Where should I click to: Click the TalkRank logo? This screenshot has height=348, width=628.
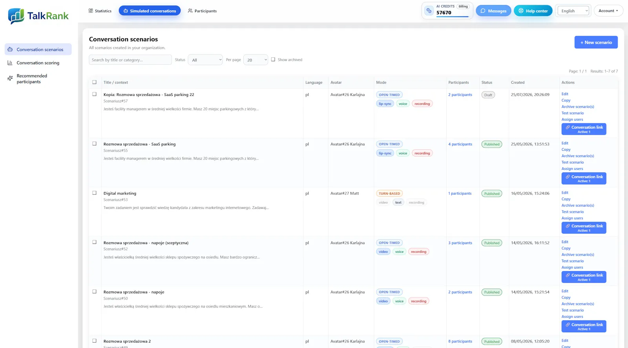[x=38, y=16]
